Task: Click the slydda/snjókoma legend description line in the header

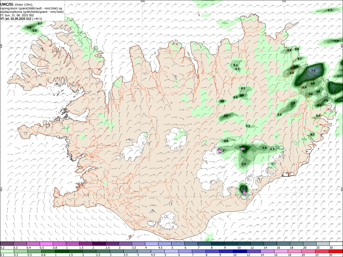Action: pos(32,12)
